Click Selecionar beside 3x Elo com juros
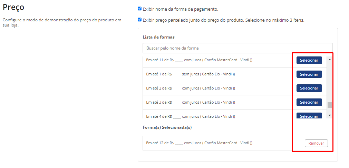This screenshot has width=349, height=168. coord(309,102)
